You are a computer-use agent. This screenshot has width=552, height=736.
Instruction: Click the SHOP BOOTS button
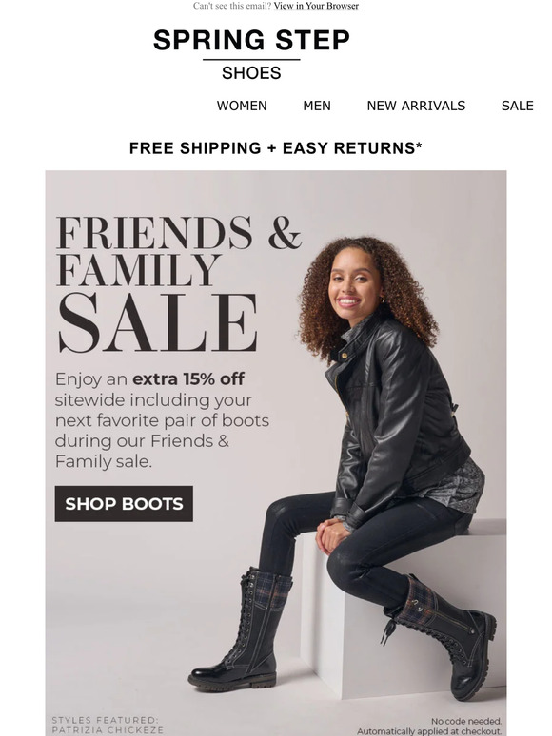tap(124, 504)
